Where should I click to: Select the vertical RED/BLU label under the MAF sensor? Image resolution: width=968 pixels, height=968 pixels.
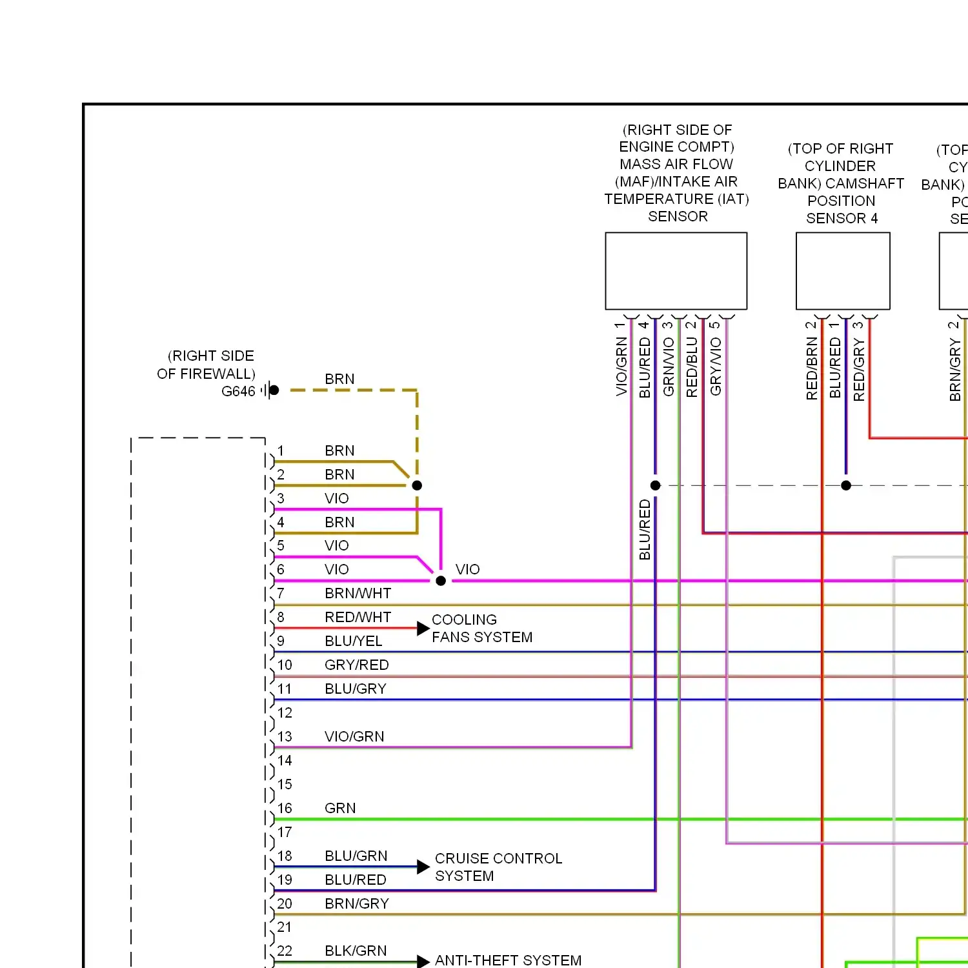(692, 367)
